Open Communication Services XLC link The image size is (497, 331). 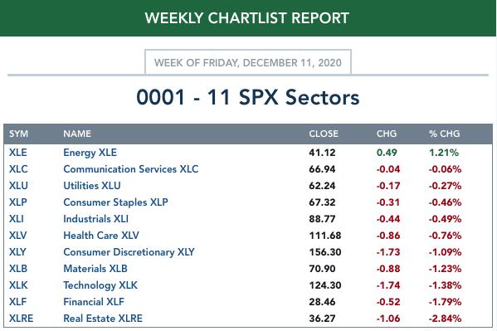pos(131,169)
